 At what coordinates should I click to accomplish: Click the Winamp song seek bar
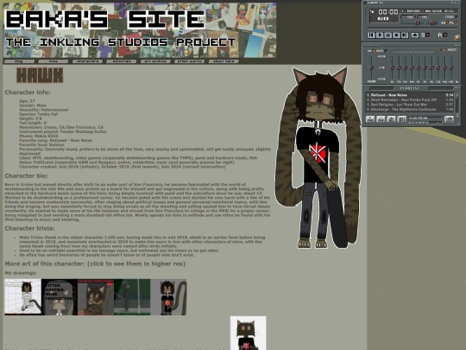412,29
